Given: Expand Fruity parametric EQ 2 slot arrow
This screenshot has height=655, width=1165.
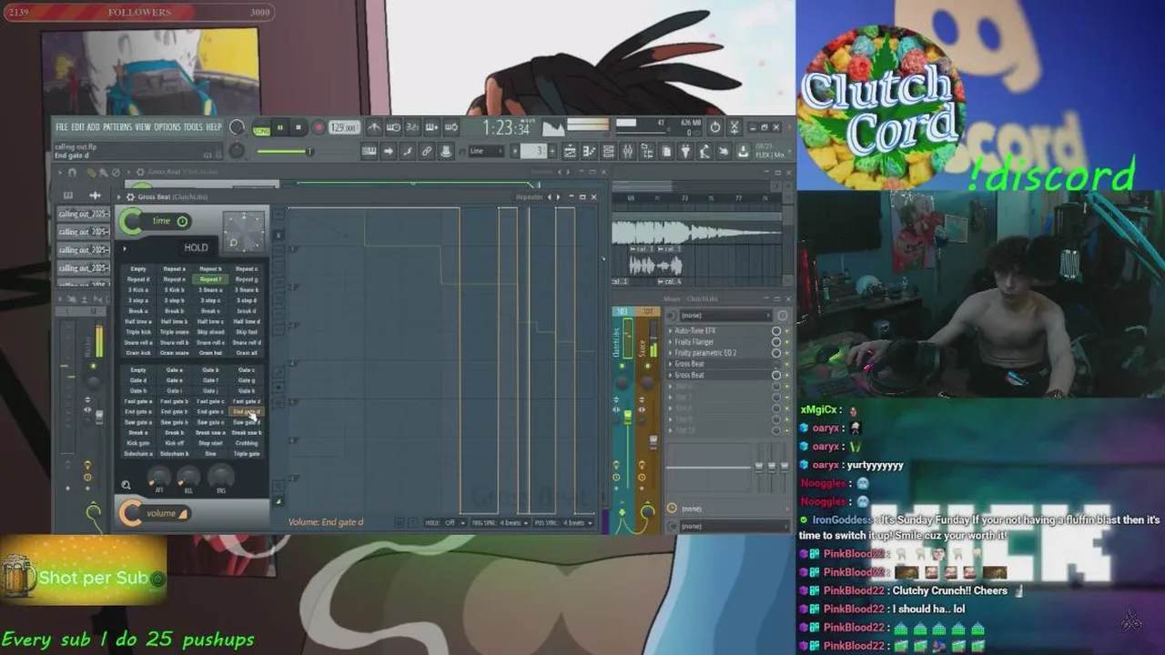Looking at the screenshot, I should pyautogui.click(x=671, y=353).
